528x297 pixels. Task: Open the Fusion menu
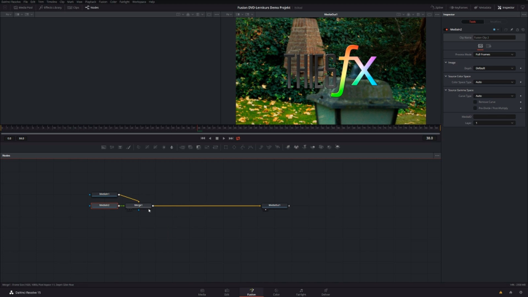103,2
